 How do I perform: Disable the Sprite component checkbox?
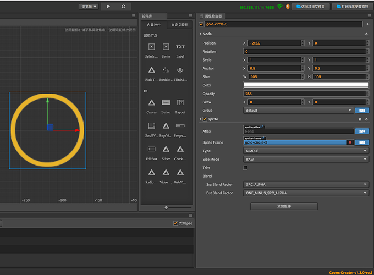(x=205, y=119)
